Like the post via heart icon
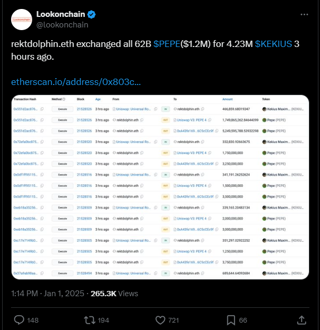Viewport: 320px width, 330px height. [160, 320]
